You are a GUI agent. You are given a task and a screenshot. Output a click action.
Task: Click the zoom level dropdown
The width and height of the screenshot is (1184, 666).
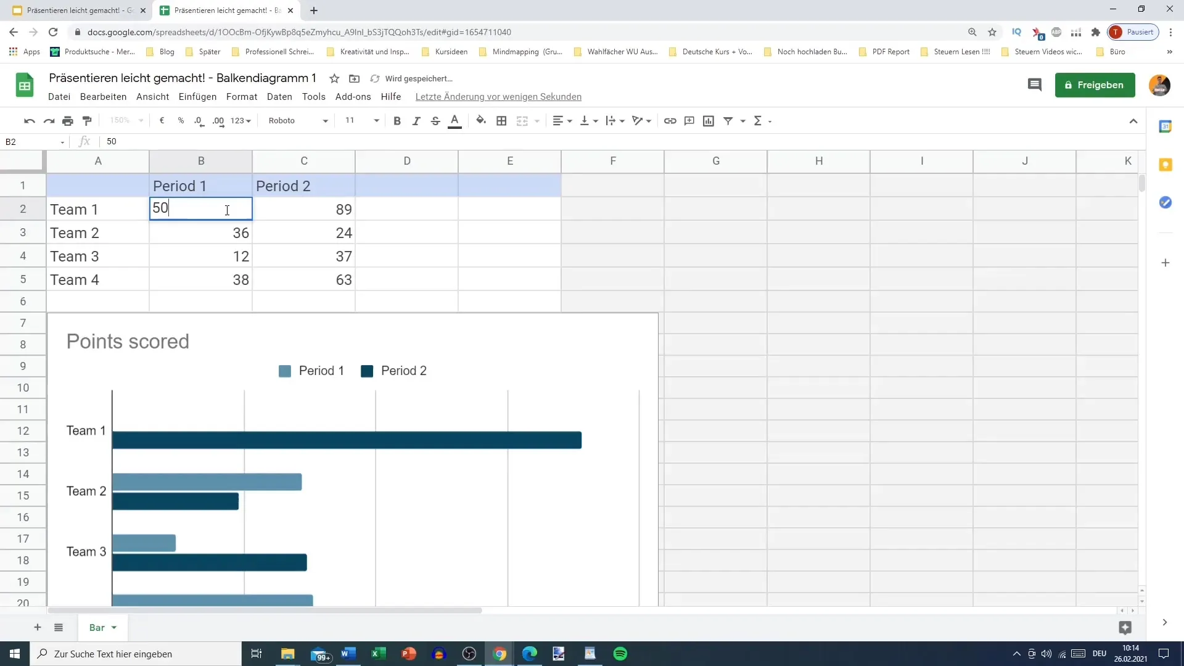tap(127, 120)
